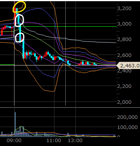The height and width of the screenshot is (146, 140).
Task: Click the 2,463.0 current price tag
Action: pos(128,66)
